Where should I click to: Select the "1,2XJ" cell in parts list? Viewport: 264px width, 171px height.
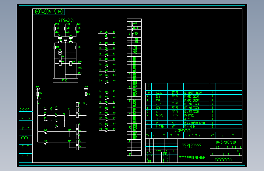coord(159,93)
